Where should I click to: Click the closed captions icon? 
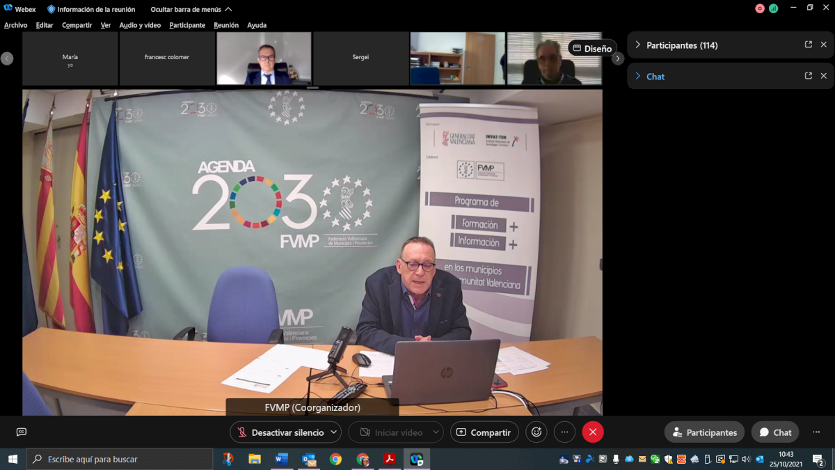[21, 432]
